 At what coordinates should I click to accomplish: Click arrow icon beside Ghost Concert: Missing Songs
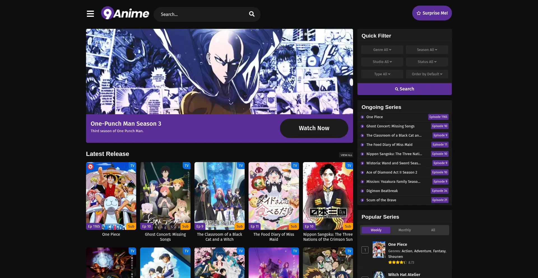[x=362, y=126]
